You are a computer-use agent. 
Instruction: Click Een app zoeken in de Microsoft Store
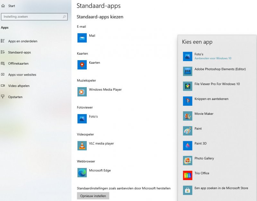[x=221, y=188]
